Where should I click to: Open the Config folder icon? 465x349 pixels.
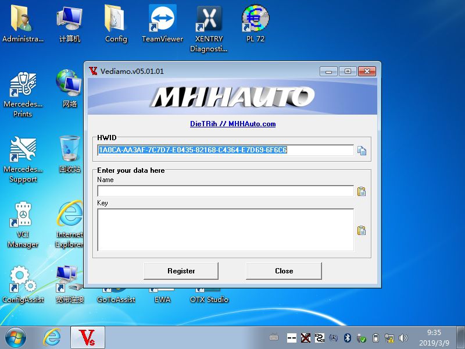pyautogui.click(x=116, y=24)
